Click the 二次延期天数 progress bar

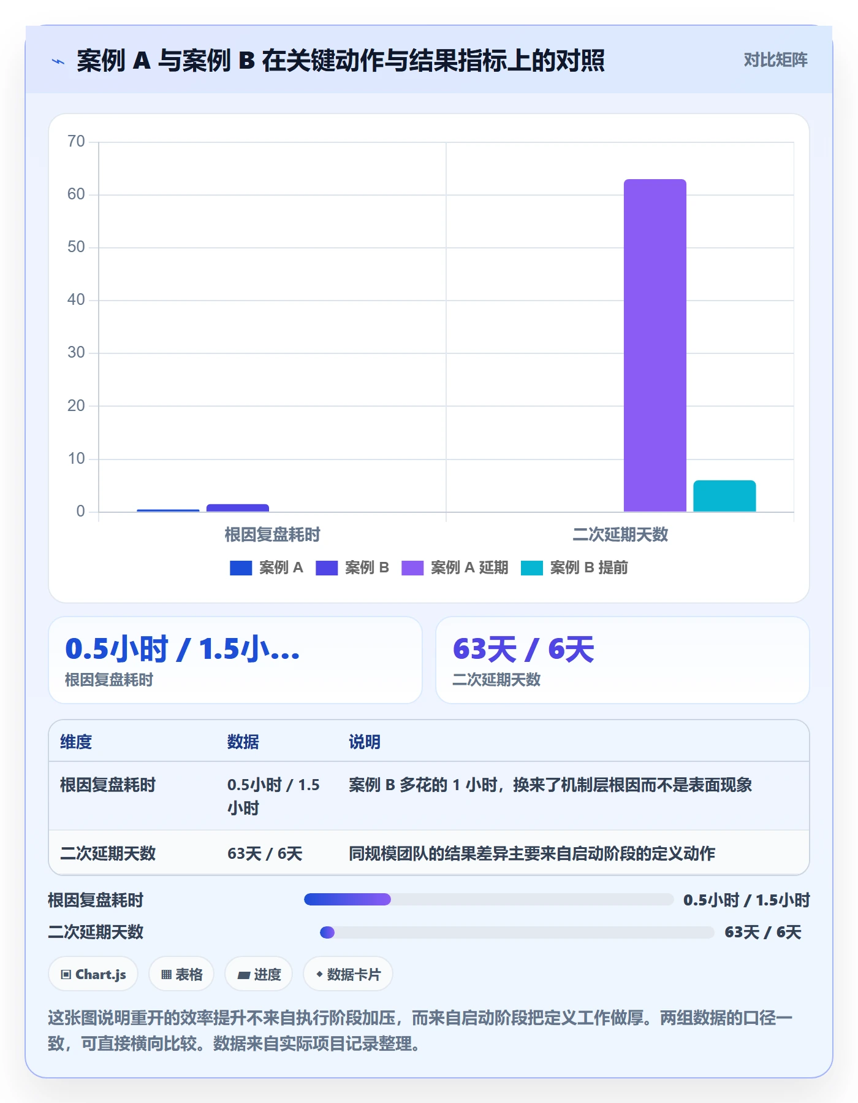point(517,932)
